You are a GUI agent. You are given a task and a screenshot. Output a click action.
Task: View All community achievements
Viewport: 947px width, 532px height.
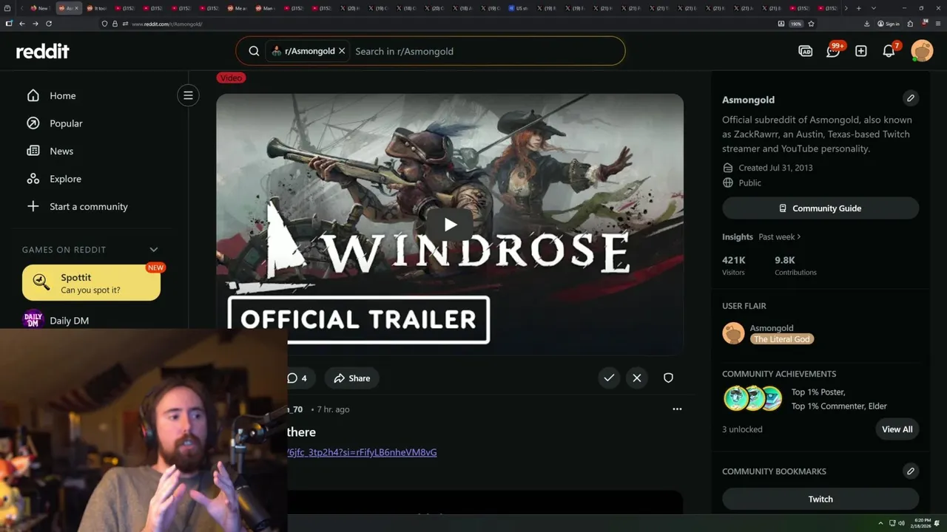897,429
